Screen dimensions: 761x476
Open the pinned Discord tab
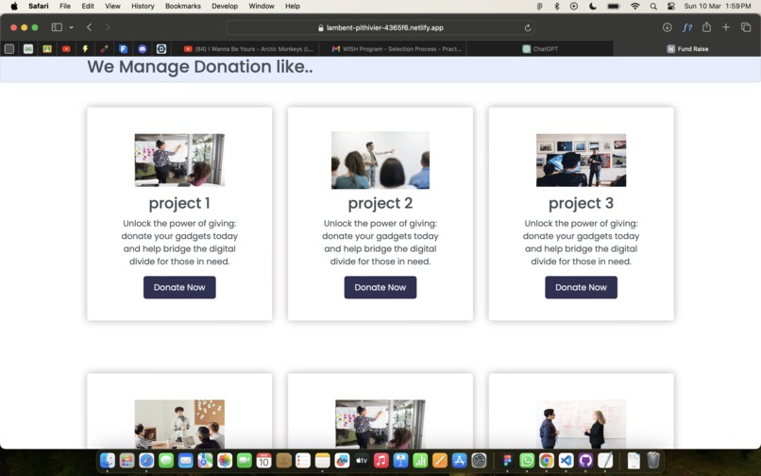click(143, 48)
